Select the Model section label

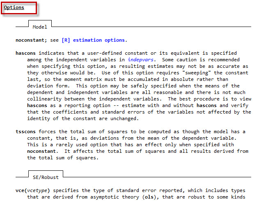40,27
